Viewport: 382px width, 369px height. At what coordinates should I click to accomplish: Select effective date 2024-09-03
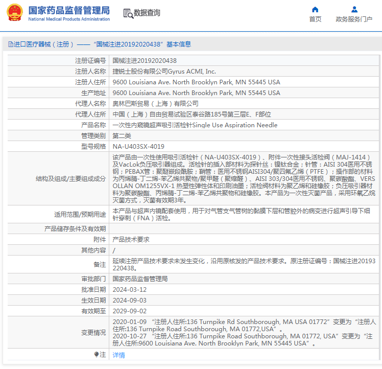[x=130, y=300]
